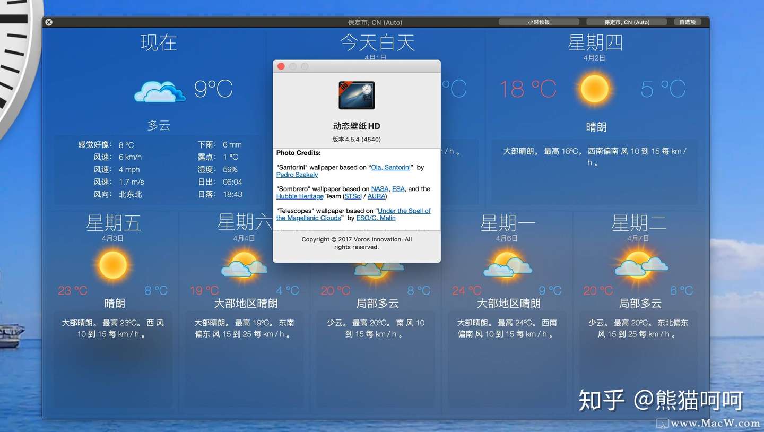Screen dimensions: 764x432
Task: Click 星期一 high temperature 24 °C
Action: [x=467, y=291]
